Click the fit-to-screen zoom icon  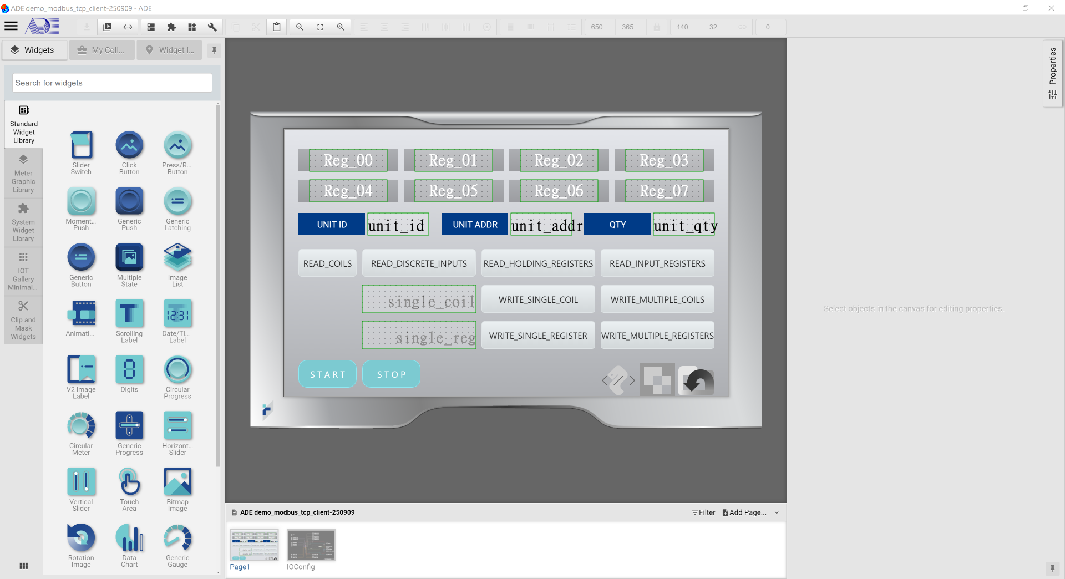pyautogui.click(x=320, y=27)
